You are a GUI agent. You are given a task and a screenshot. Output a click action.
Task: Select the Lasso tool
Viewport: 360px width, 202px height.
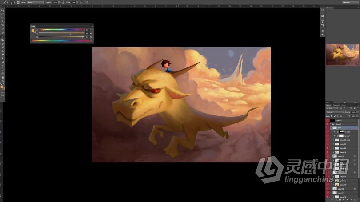3,18
